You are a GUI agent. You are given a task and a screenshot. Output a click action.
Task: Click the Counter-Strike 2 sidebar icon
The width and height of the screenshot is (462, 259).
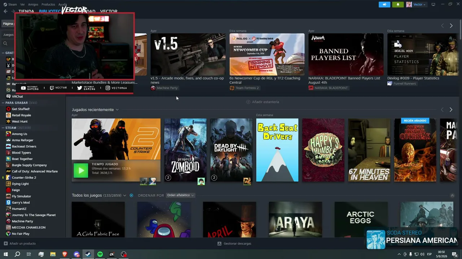9,177
